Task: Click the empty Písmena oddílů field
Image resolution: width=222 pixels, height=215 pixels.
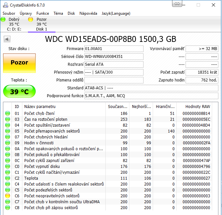Action: pyautogui.click(x=114, y=80)
